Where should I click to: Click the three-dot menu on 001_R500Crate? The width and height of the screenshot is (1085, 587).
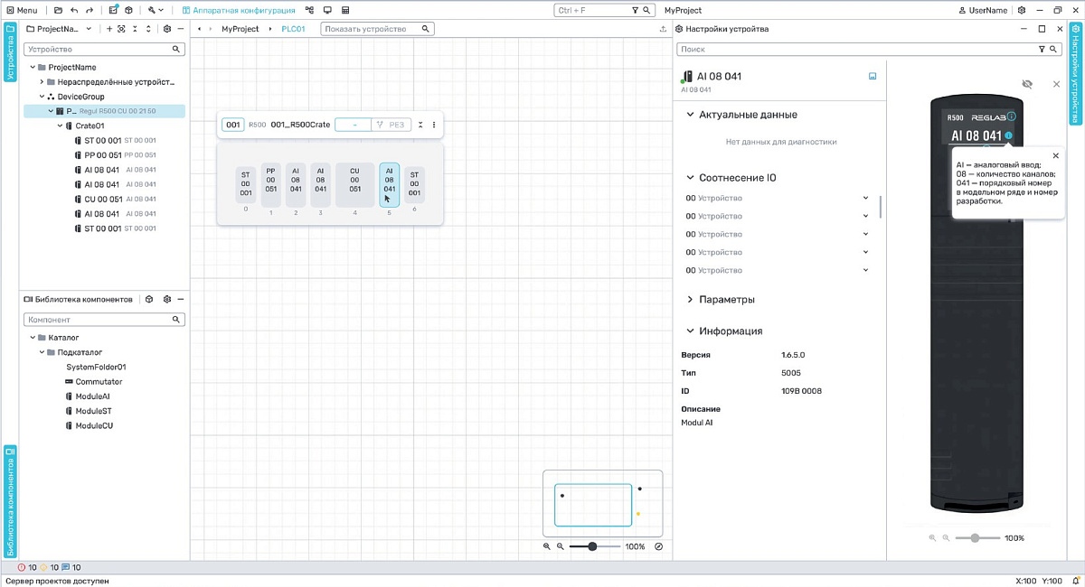point(434,126)
